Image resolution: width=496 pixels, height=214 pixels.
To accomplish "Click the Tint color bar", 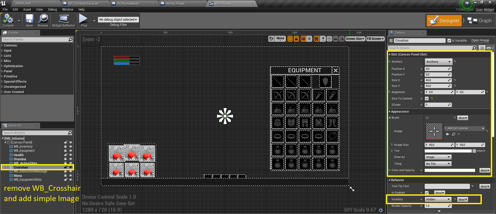I will (448, 151).
